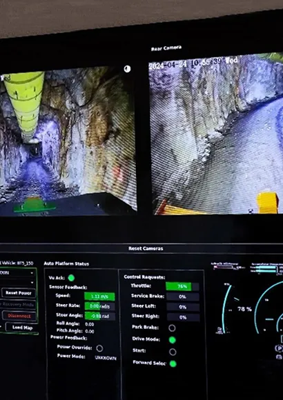Open the first vehicle dropdown ending in OWN
Screen dimensions: 283x400
tap(17, 273)
